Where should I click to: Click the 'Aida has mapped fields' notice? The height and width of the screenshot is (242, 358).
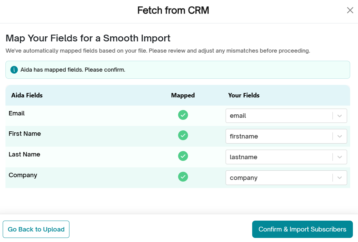(x=73, y=70)
